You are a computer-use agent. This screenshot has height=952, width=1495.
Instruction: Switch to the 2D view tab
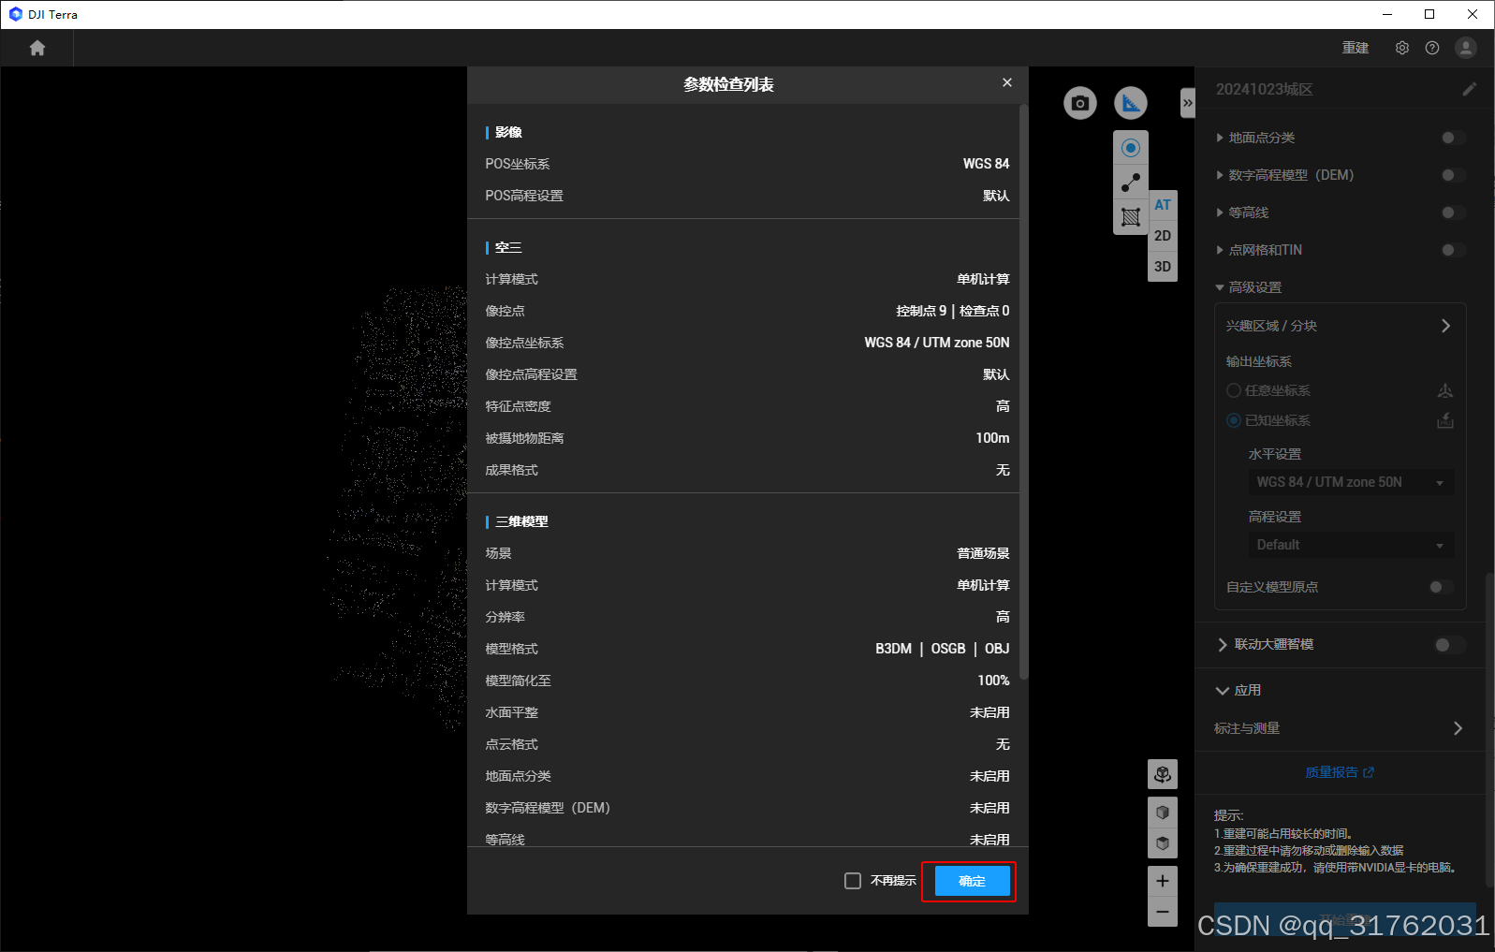click(1163, 236)
